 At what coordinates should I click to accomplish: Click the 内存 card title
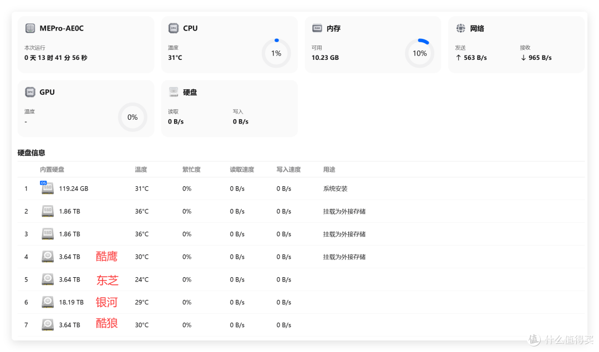pos(333,28)
